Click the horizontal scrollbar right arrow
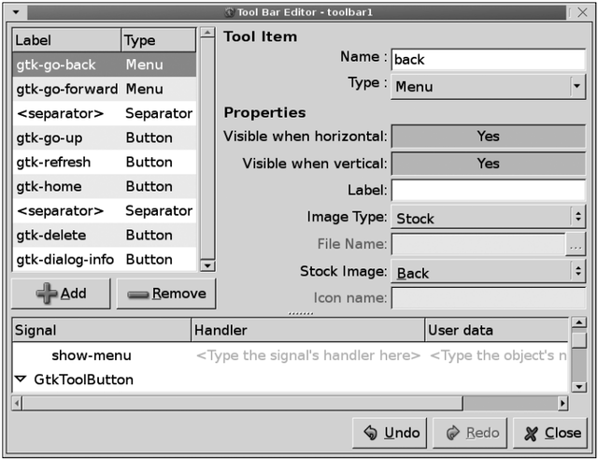This screenshot has width=598, height=459. pos(562,403)
